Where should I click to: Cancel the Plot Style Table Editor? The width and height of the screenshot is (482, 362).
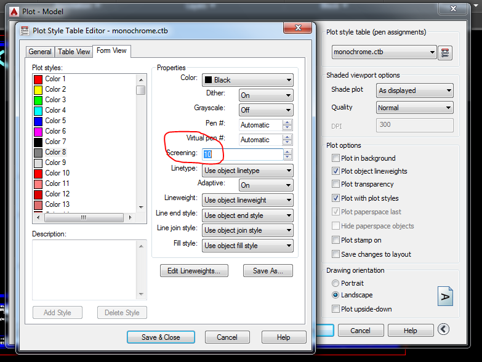[227, 337]
